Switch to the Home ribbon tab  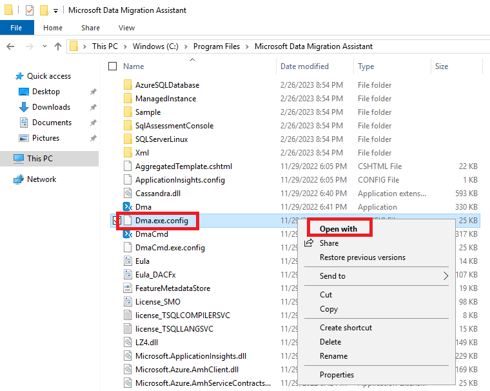pos(53,28)
